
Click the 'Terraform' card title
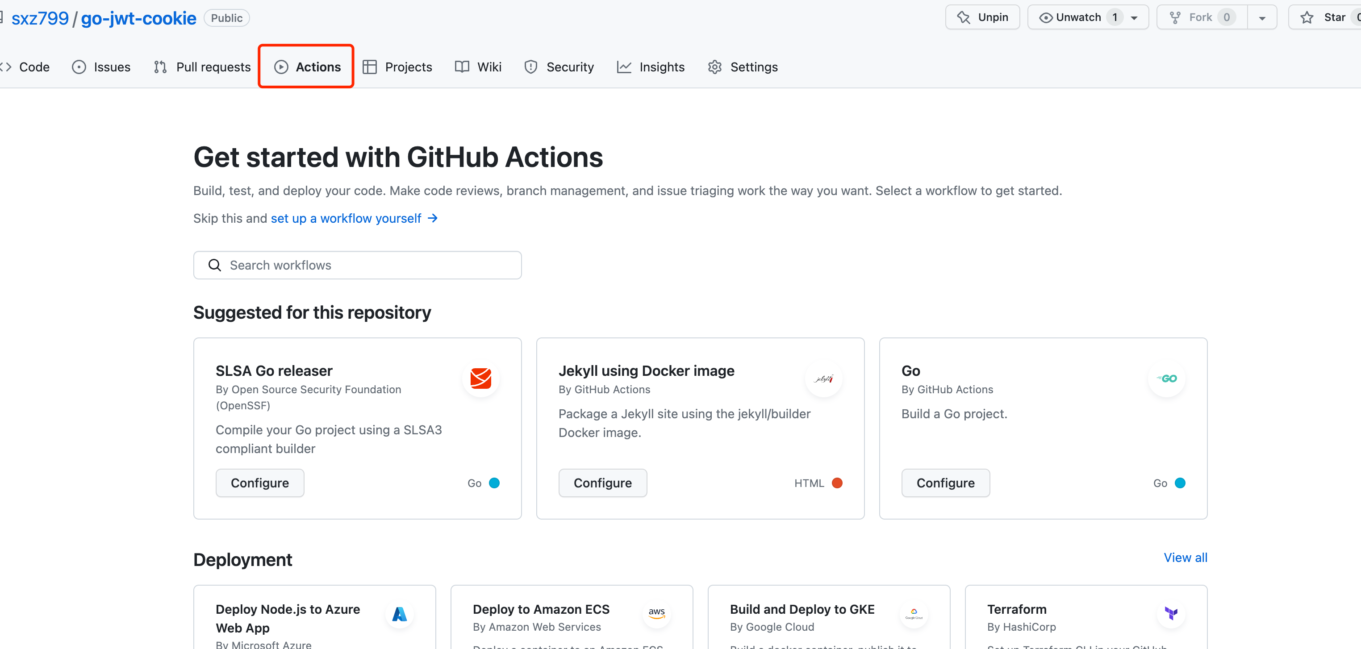[1017, 609]
